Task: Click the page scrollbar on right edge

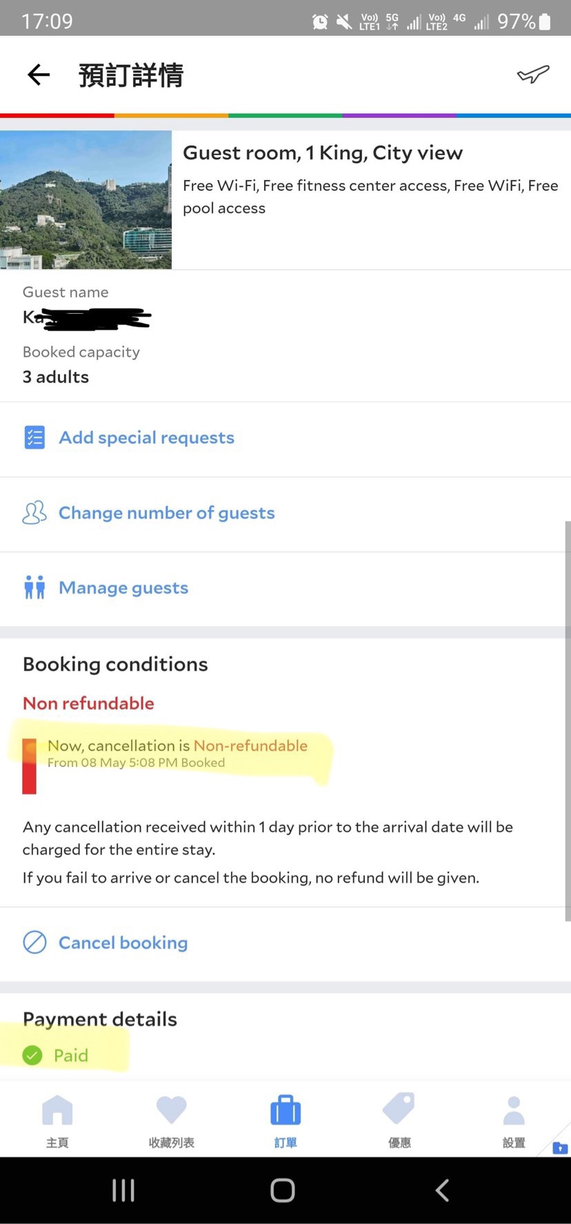Action: pos(568,721)
